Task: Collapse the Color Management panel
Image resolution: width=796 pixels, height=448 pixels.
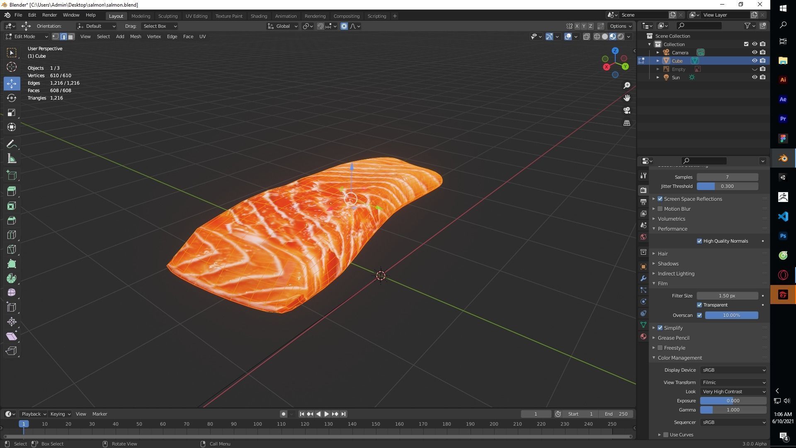Action: coord(680,358)
